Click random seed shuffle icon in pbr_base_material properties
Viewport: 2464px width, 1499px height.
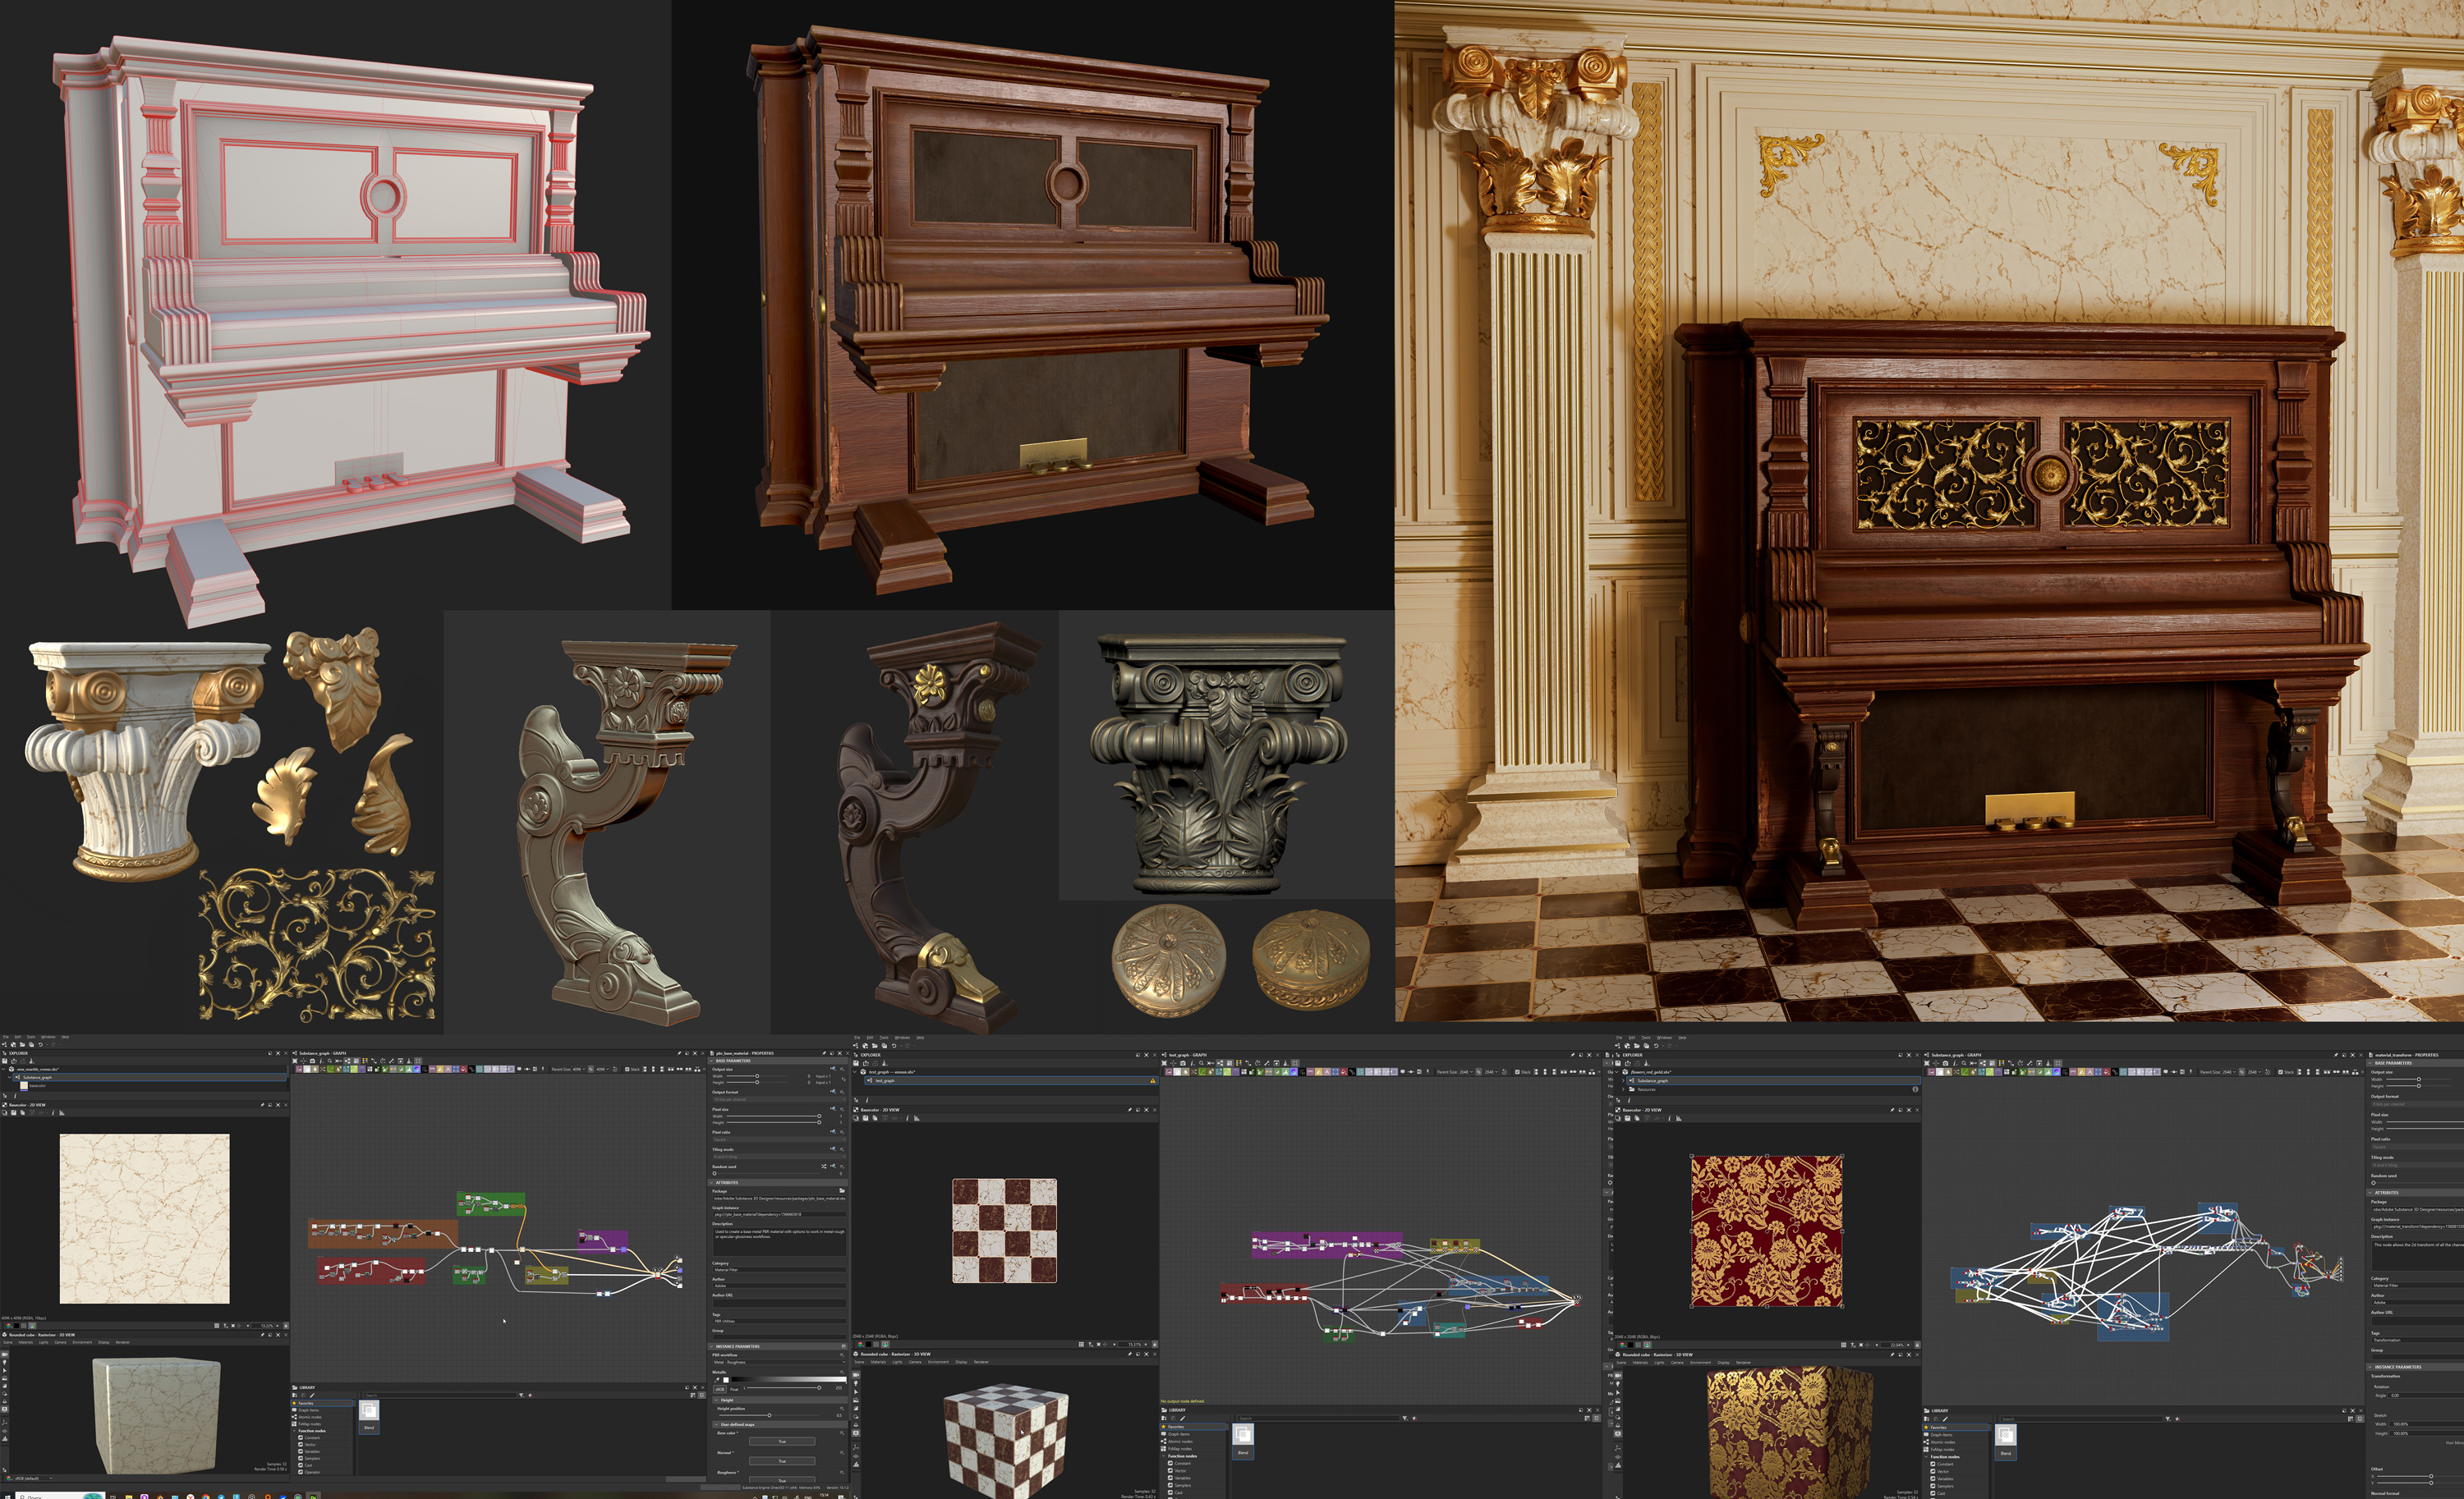point(824,1167)
